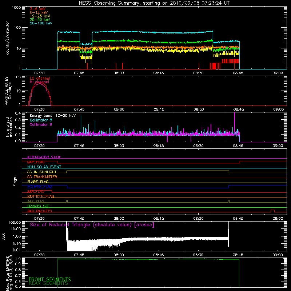
Task: Select the FRONTS_OFF flag label
Action: point(39,206)
